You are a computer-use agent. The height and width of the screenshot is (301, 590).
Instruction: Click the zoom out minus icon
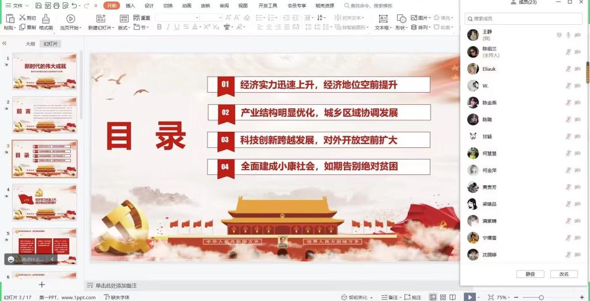(516, 297)
